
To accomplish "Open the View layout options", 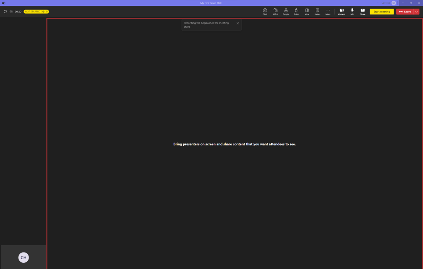I will pos(307,11).
